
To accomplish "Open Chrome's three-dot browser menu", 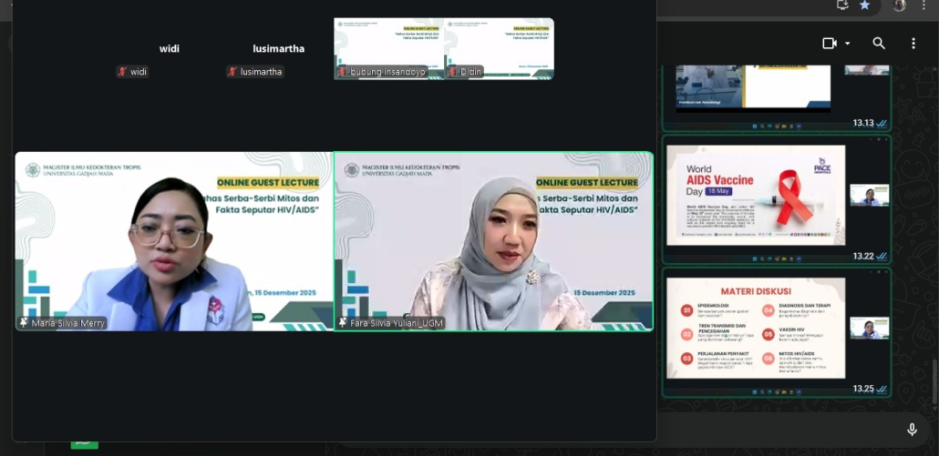I will click(x=924, y=5).
